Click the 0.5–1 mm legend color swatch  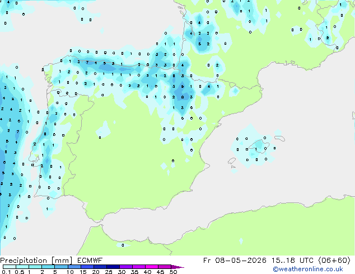tap(22, 267)
